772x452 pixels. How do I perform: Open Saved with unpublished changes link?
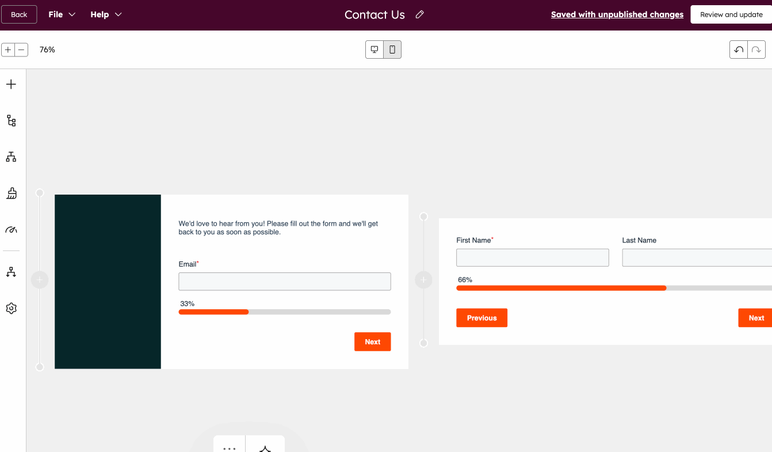pyautogui.click(x=617, y=14)
